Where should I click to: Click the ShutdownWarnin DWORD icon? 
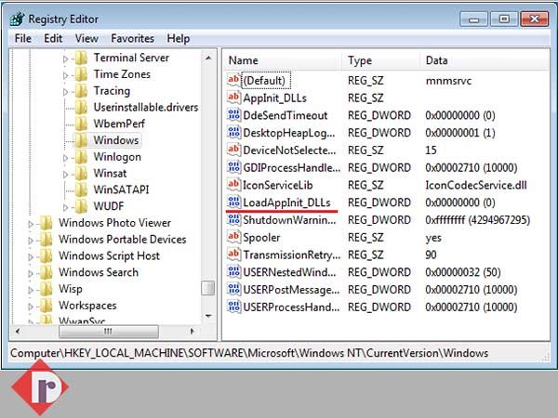(233, 219)
